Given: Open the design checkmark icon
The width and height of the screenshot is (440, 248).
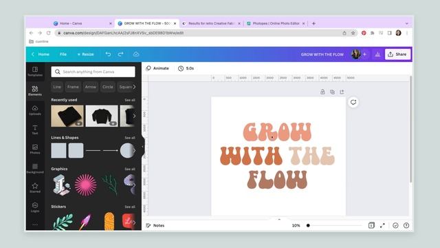Looking at the screenshot, I should tap(395, 225).
